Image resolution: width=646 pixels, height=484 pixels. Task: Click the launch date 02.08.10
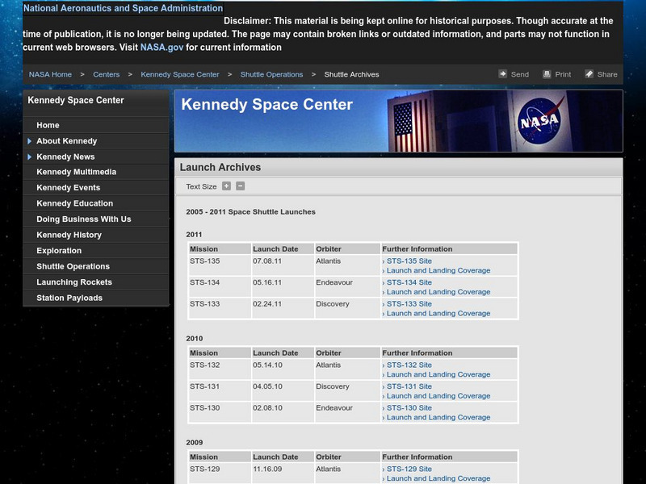[267, 408]
